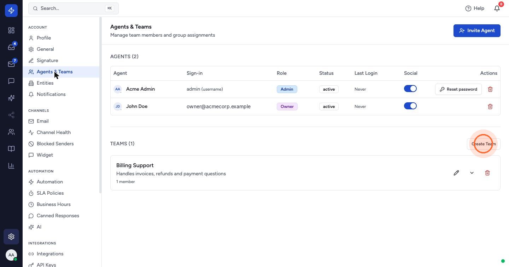Click the Billing Support team name
The image size is (509, 267).
(x=135, y=165)
